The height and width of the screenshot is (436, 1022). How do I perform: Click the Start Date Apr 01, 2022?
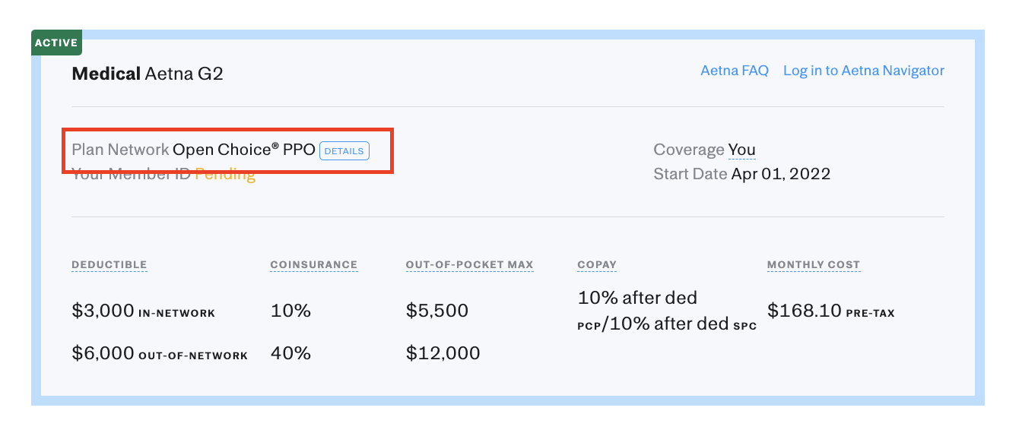tap(780, 174)
